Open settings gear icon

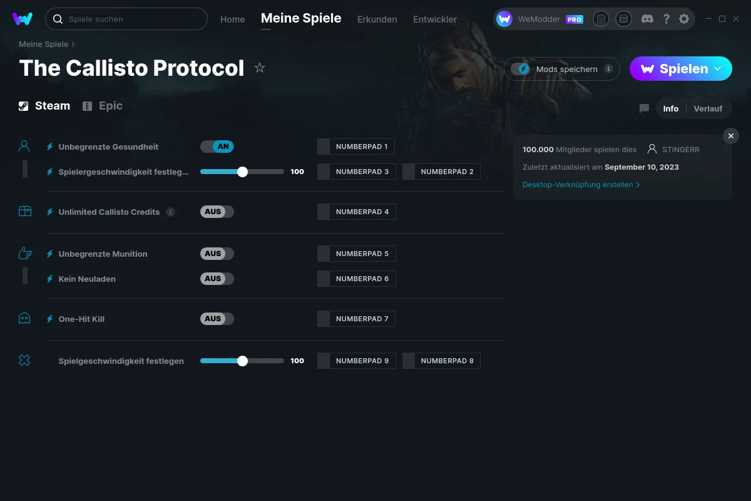[684, 19]
